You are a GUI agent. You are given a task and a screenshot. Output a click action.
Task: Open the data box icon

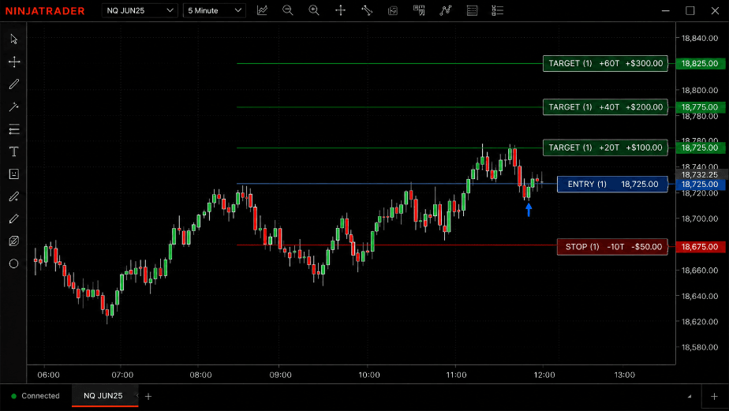pyautogui.click(x=419, y=10)
